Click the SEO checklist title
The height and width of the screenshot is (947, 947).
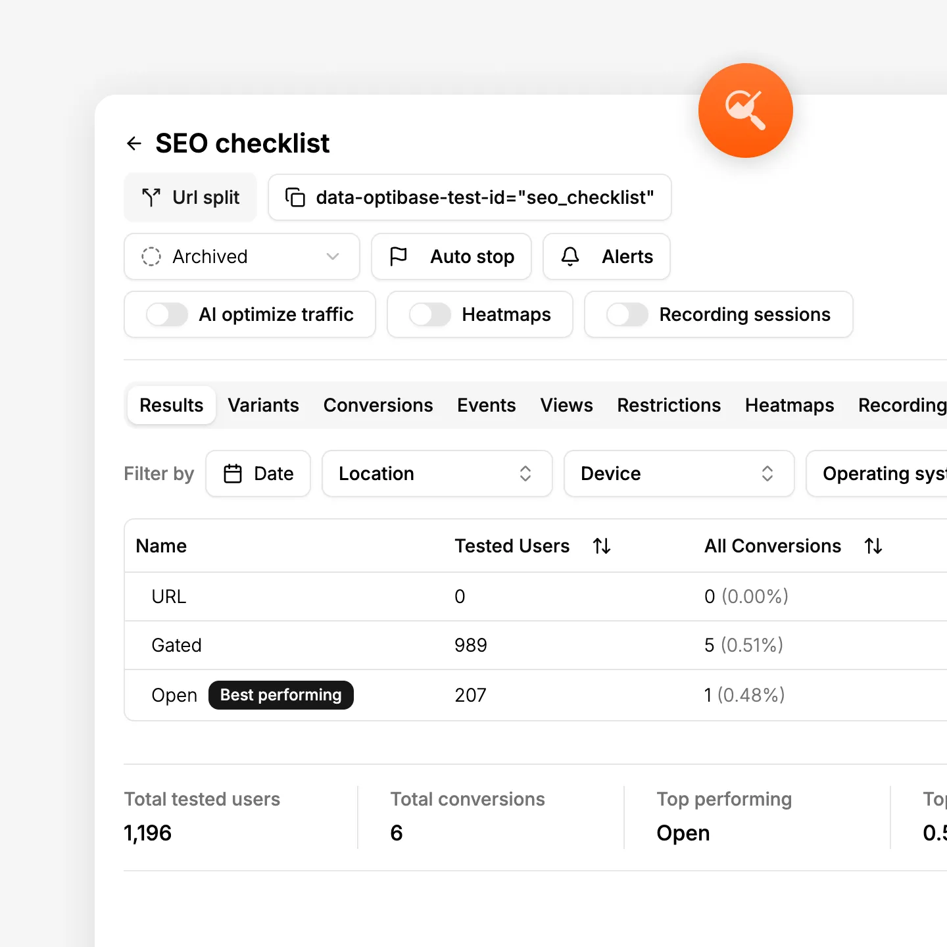coord(243,143)
